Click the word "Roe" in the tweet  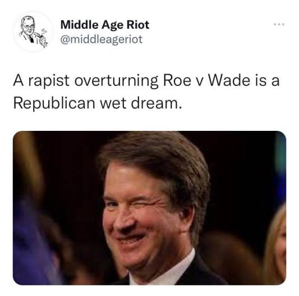point(177,80)
